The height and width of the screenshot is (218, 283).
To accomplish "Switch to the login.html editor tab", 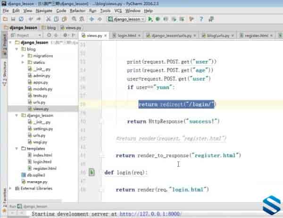I will 125,36.
